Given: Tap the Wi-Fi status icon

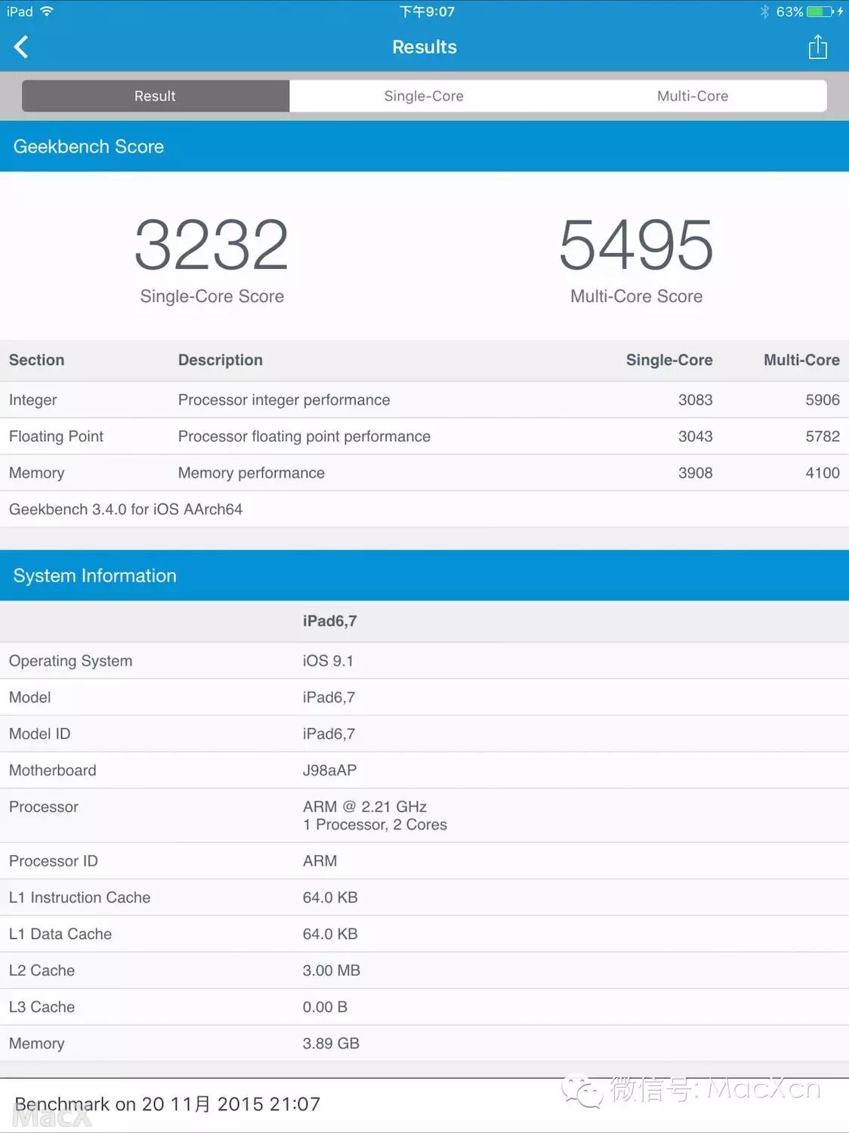Looking at the screenshot, I should point(47,11).
